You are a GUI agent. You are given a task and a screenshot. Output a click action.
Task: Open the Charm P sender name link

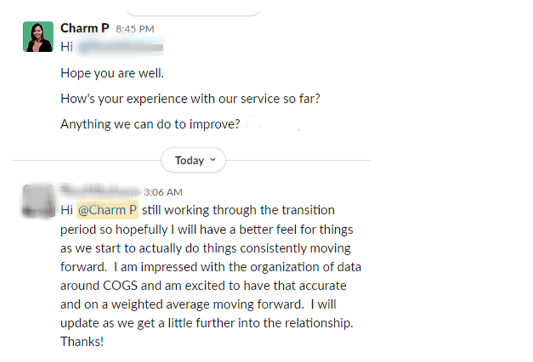point(85,28)
